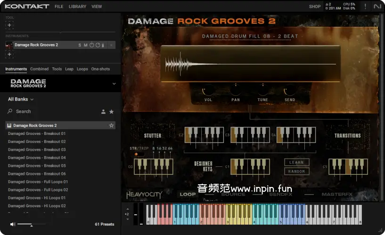
Task: Expand the All Banks dropdown
Action: point(21,99)
